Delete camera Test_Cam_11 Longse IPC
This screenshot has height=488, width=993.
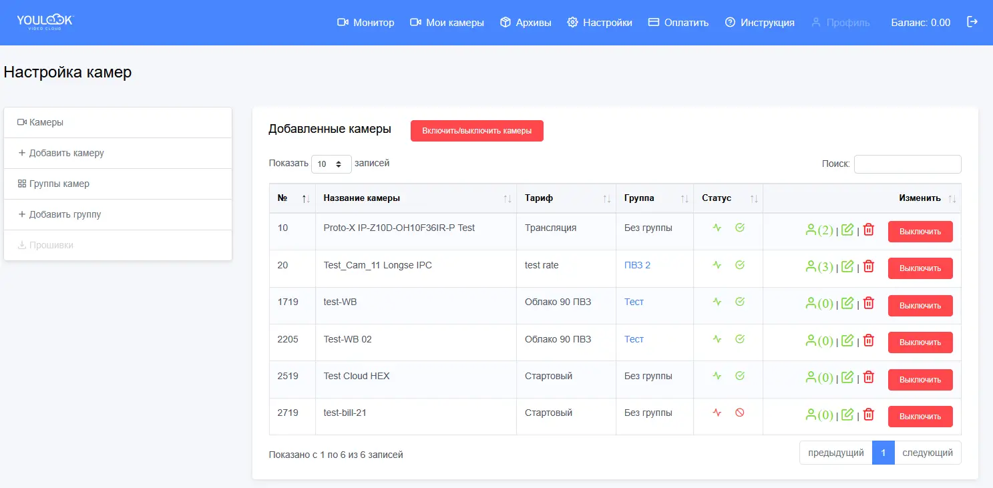(868, 266)
